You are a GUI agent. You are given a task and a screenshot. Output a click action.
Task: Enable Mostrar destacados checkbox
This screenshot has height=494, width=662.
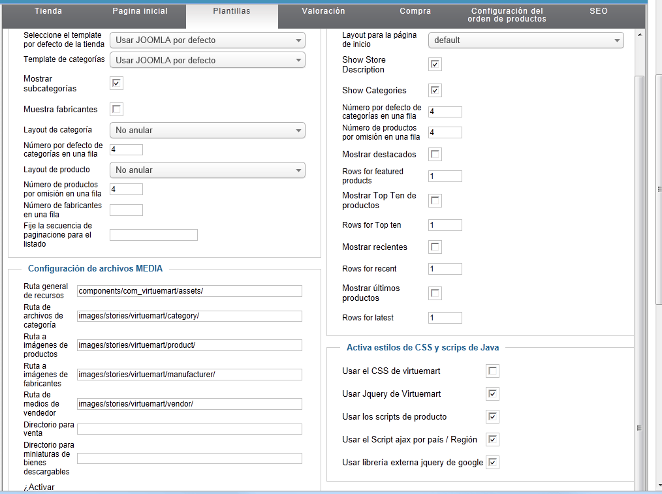435,154
